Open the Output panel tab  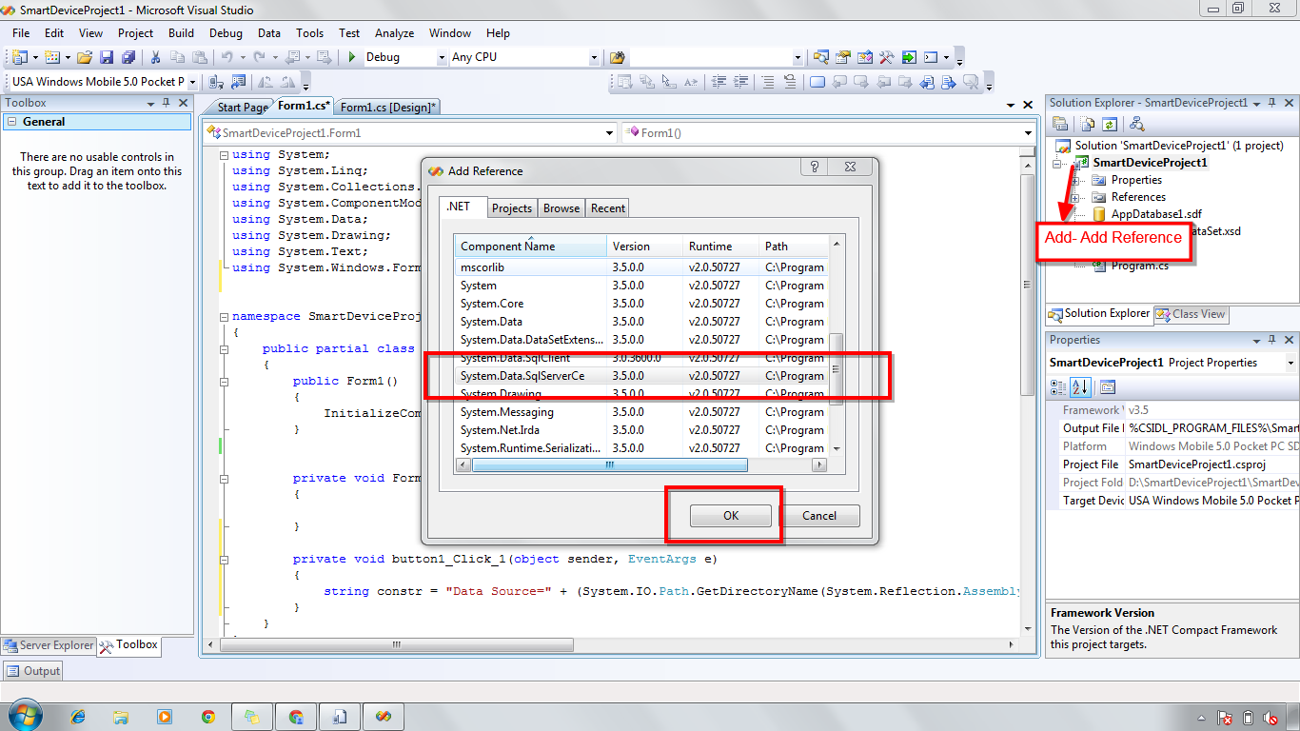(34, 671)
